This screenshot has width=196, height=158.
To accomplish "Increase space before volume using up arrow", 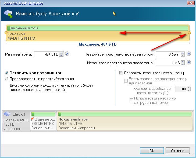I will pos(183,53).
